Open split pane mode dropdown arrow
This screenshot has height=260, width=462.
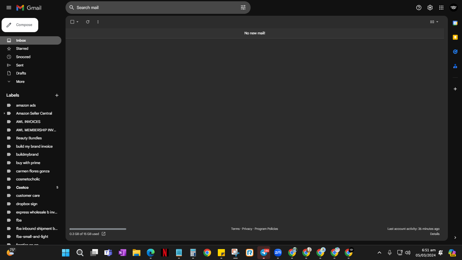[x=437, y=22]
